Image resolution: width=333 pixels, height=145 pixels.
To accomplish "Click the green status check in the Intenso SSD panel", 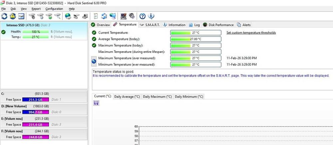I will click(x=3, y=32).
